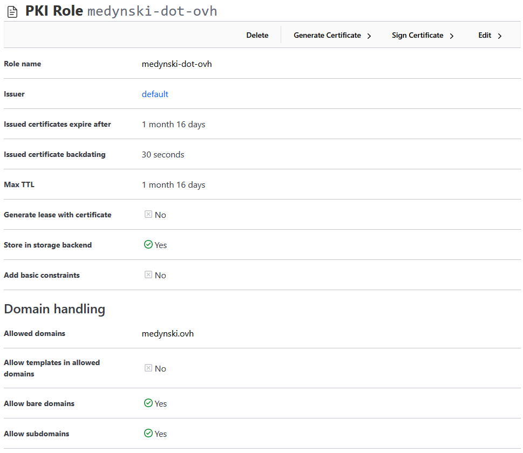Open the default issuer link
This screenshot has width=523, height=453.
coord(155,94)
